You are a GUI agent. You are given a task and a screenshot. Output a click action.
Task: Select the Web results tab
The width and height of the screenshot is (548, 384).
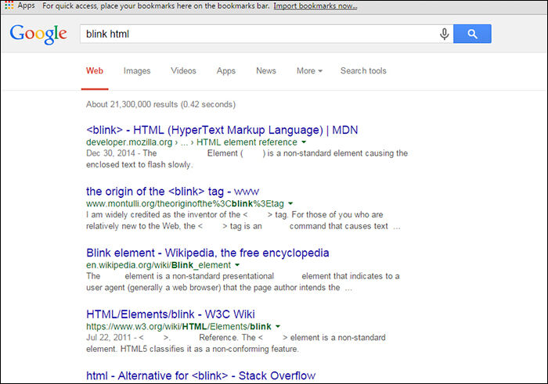[95, 71]
